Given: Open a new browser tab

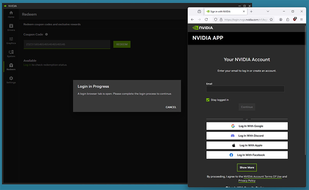Looking at the screenshot, I should tap(251, 11).
